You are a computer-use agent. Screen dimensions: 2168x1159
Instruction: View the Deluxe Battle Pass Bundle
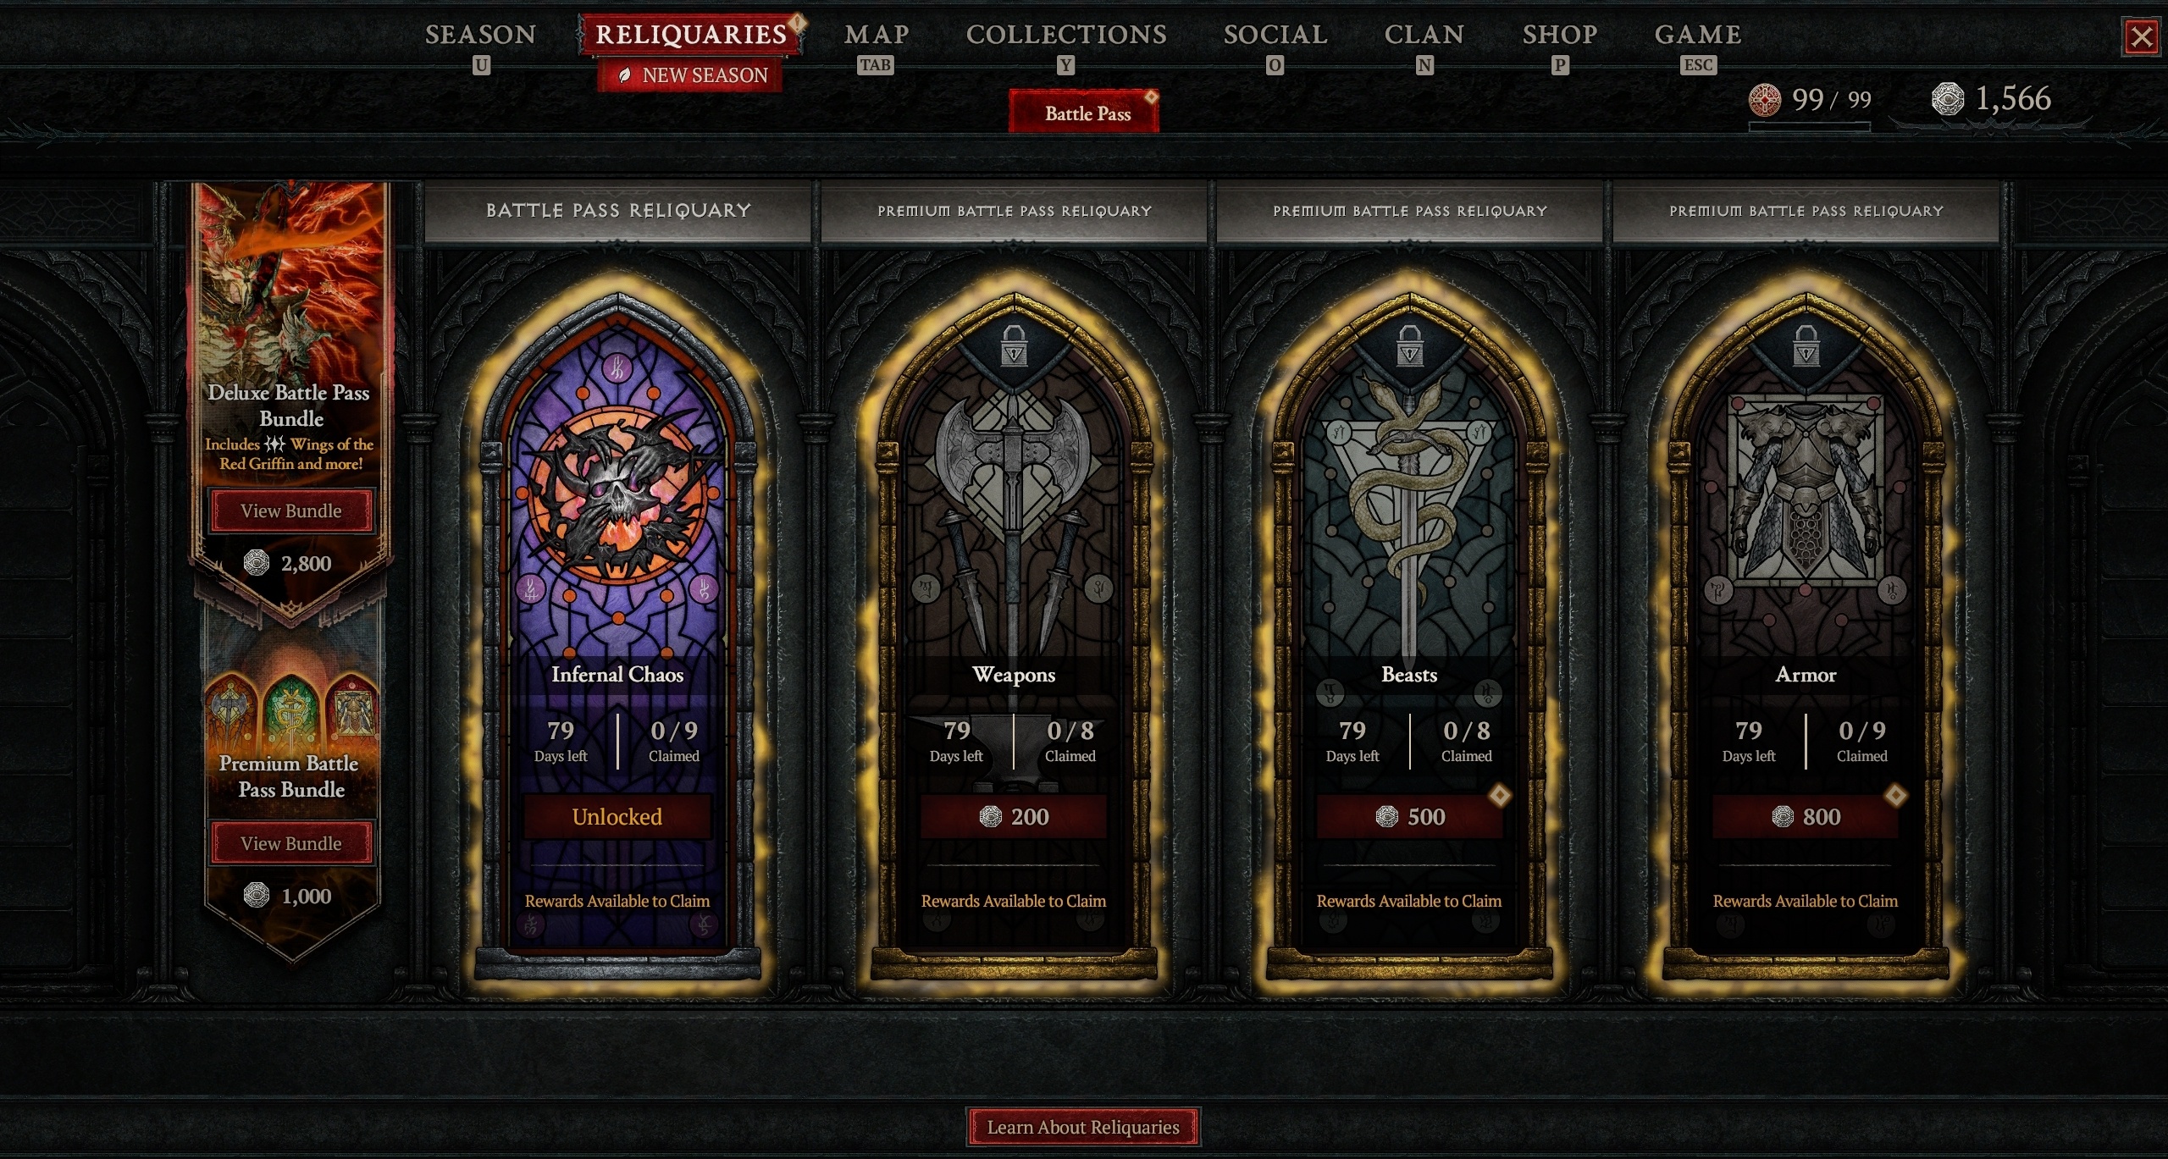[291, 511]
